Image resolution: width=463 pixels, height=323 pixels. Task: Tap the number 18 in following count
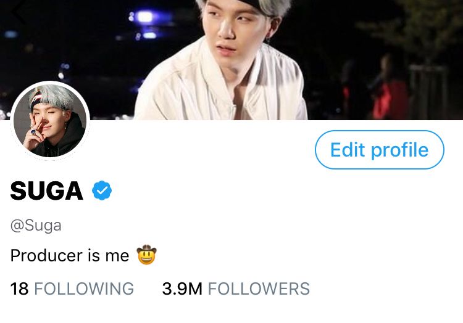click(20, 288)
